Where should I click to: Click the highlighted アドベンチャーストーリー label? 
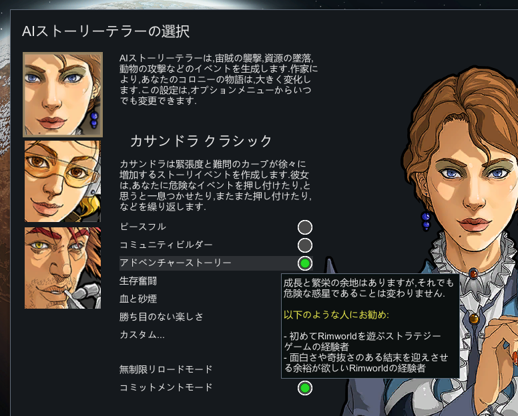(x=176, y=263)
